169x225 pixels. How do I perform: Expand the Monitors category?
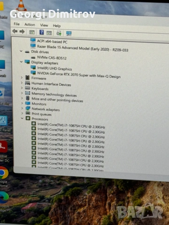22,103
